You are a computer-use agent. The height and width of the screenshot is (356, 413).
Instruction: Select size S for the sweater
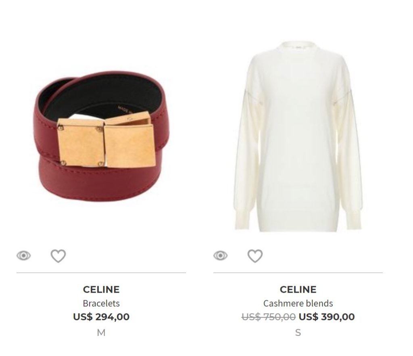click(x=298, y=333)
